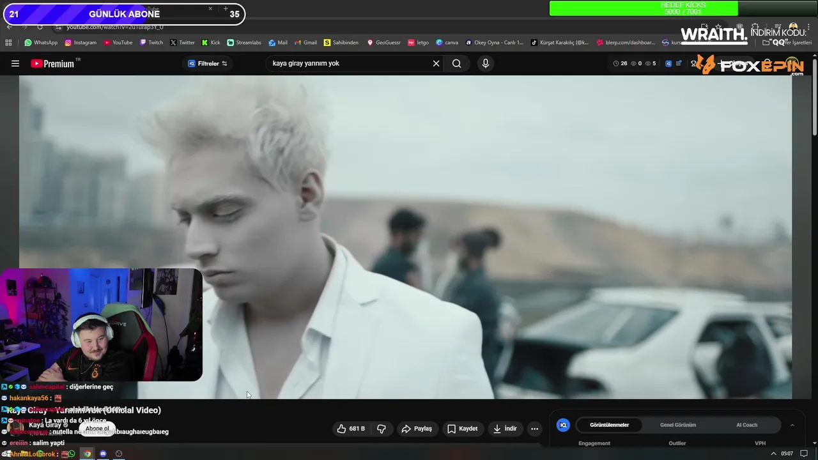818x460 pixels.
Task: Click the video player frame
Action: [x=405, y=236]
